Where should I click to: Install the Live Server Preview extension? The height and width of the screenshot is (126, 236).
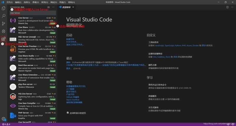pyautogui.click(x=53, y=52)
